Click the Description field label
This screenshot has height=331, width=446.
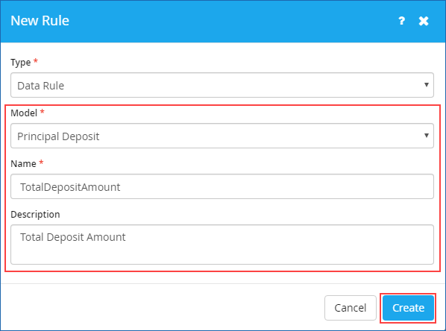[x=35, y=214]
